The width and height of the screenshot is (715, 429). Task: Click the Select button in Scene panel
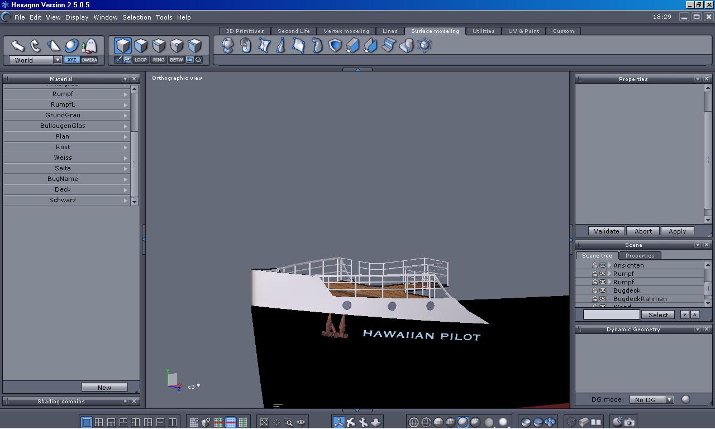pos(658,315)
